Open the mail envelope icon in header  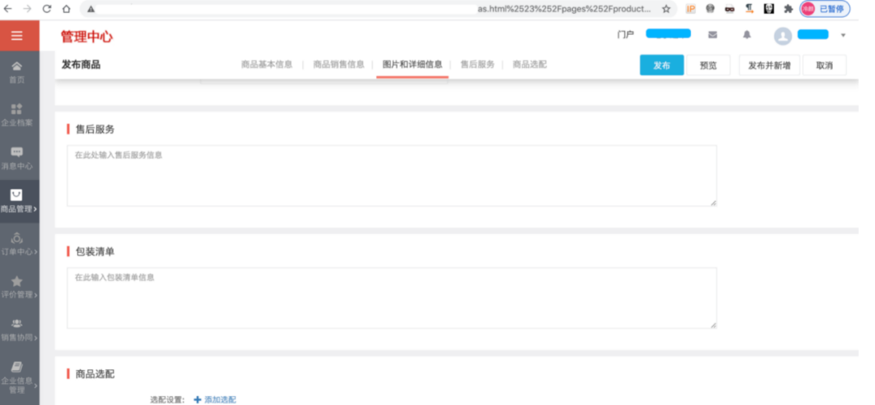coord(713,35)
